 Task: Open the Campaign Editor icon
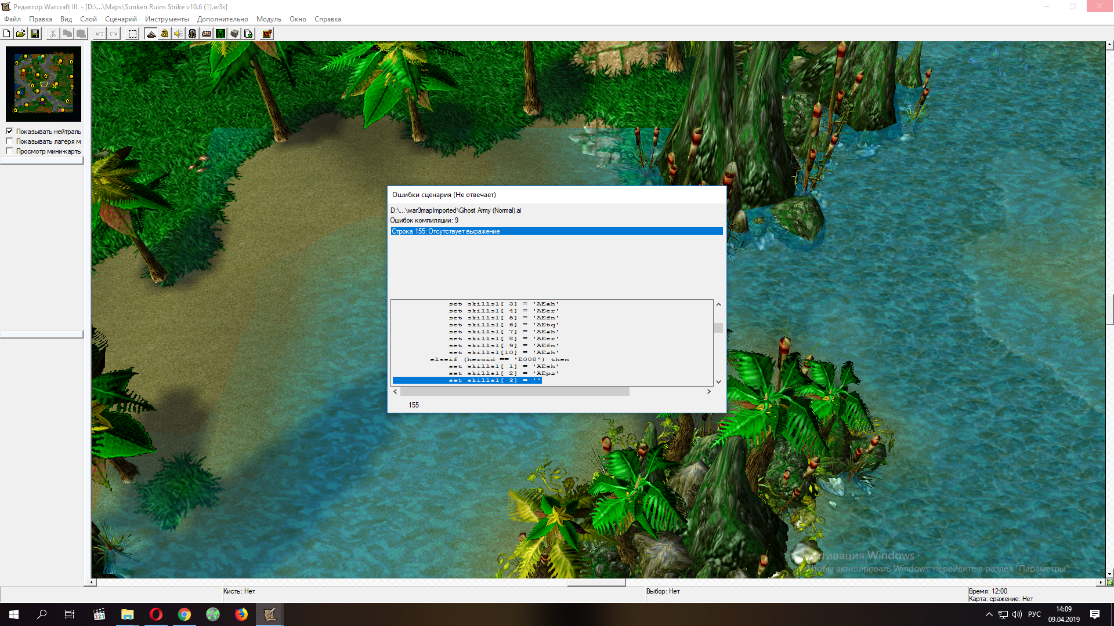pyautogui.click(x=207, y=34)
